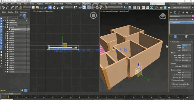Open the selection filter dropdown in toolbar
Screen dimensions: 194x100
pyautogui.click(x=27, y=7)
